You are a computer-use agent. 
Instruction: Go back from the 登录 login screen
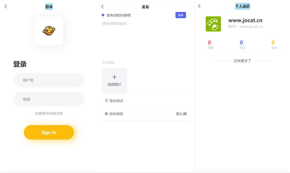[x=6, y=6]
